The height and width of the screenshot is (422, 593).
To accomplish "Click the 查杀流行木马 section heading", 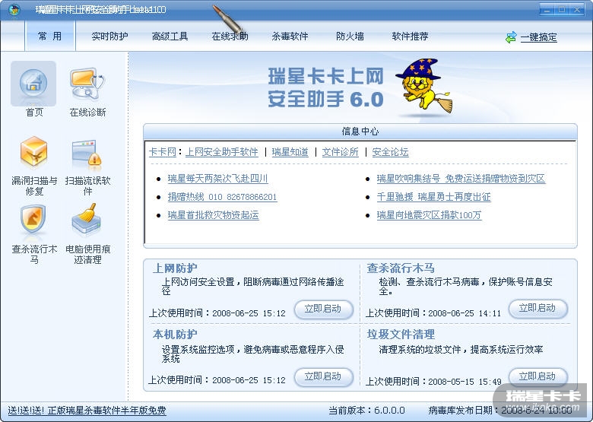I will [x=401, y=268].
